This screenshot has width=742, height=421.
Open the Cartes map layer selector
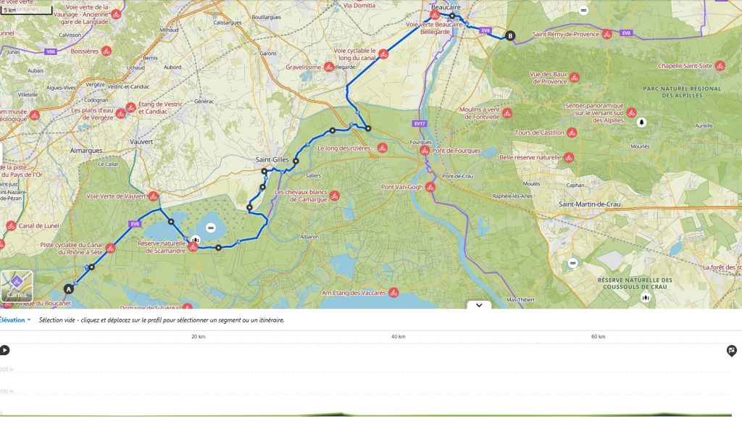click(17, 286)
